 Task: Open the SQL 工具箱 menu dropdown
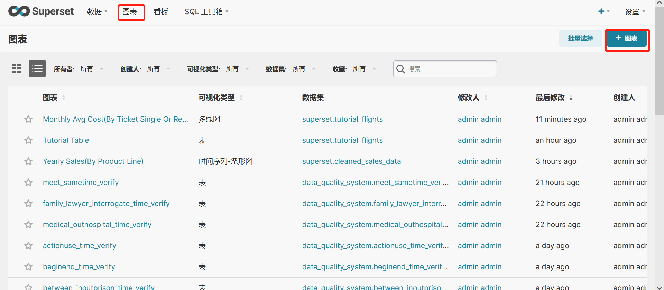point(206,12)
